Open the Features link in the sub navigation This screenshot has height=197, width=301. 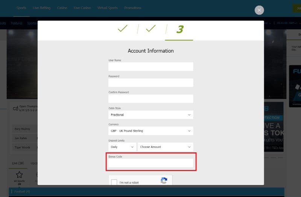tap(17, 23)
